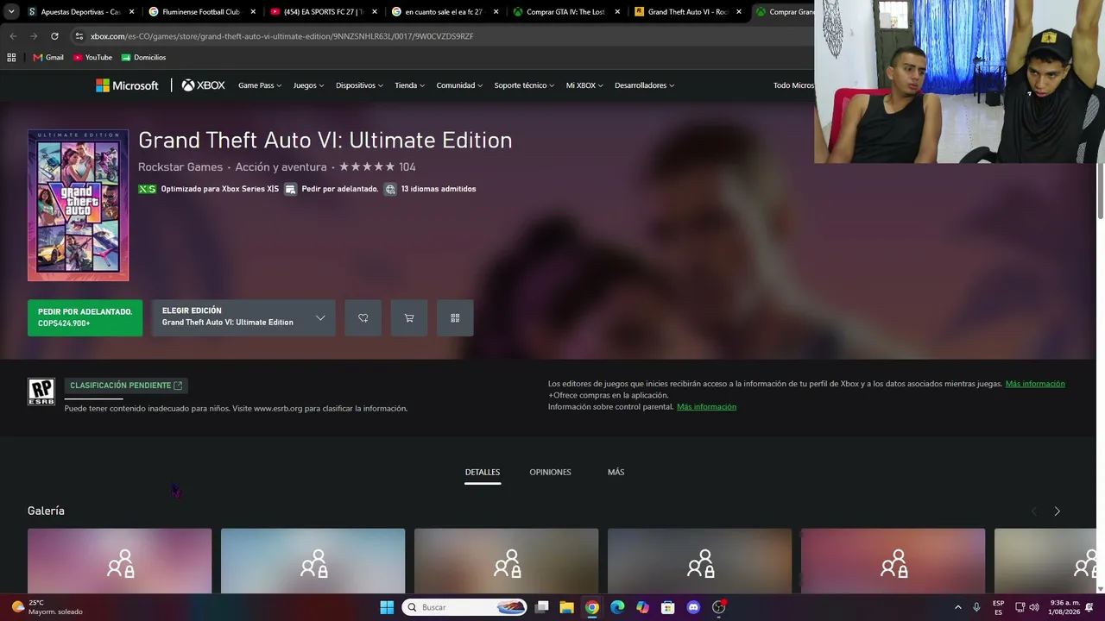Screen dimensions: 1105x621
Task: Open the Acción y aventura genre link
Action: [281, 167]
